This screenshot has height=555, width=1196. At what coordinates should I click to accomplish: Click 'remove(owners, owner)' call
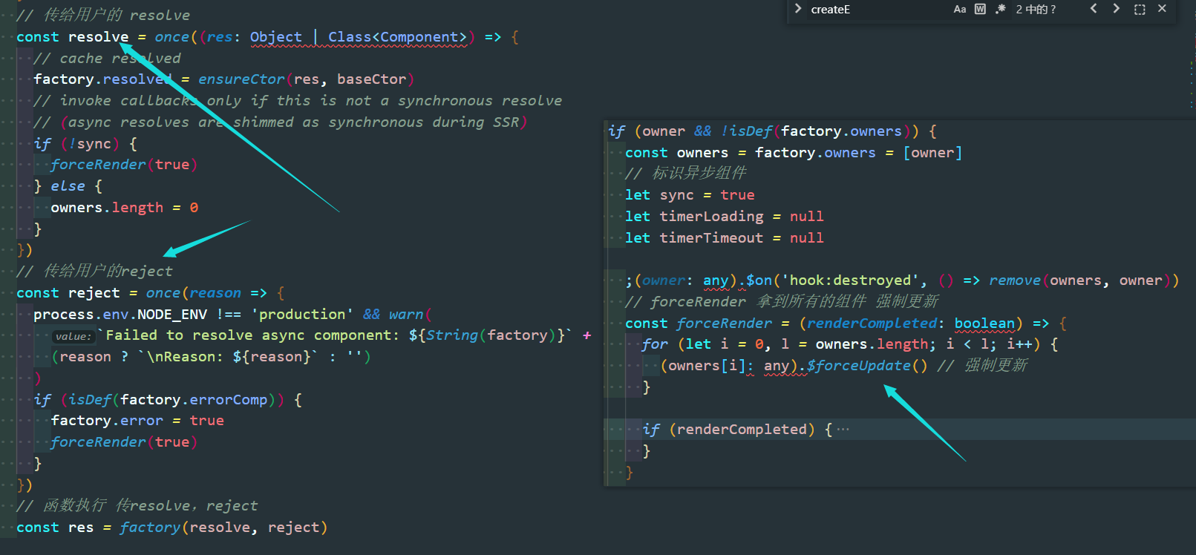click(x=1080, y=280)
